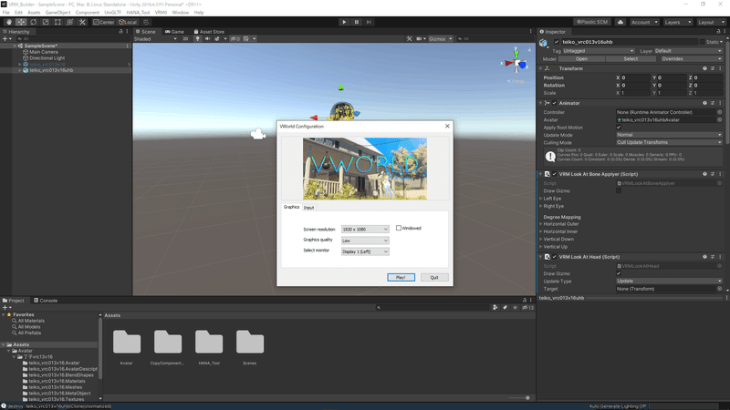Expand the Left Eye foldout
The height and width of the screenshot is (410, 730).
point(541,199)
